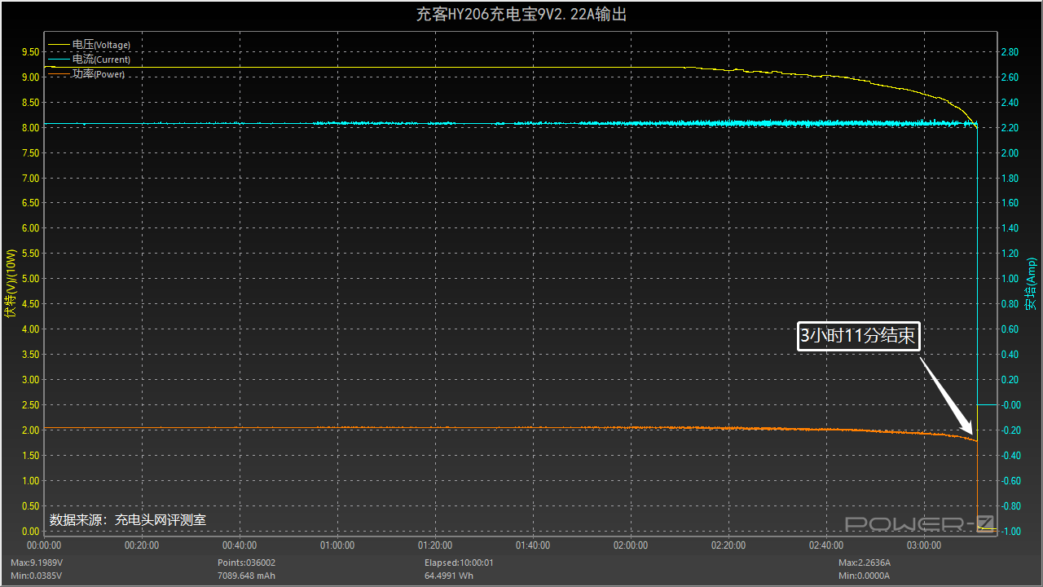This screenshot has height=587, width=1043.
Task: Toggle the 电压(Voltage) series legend label
Action: 101,44
